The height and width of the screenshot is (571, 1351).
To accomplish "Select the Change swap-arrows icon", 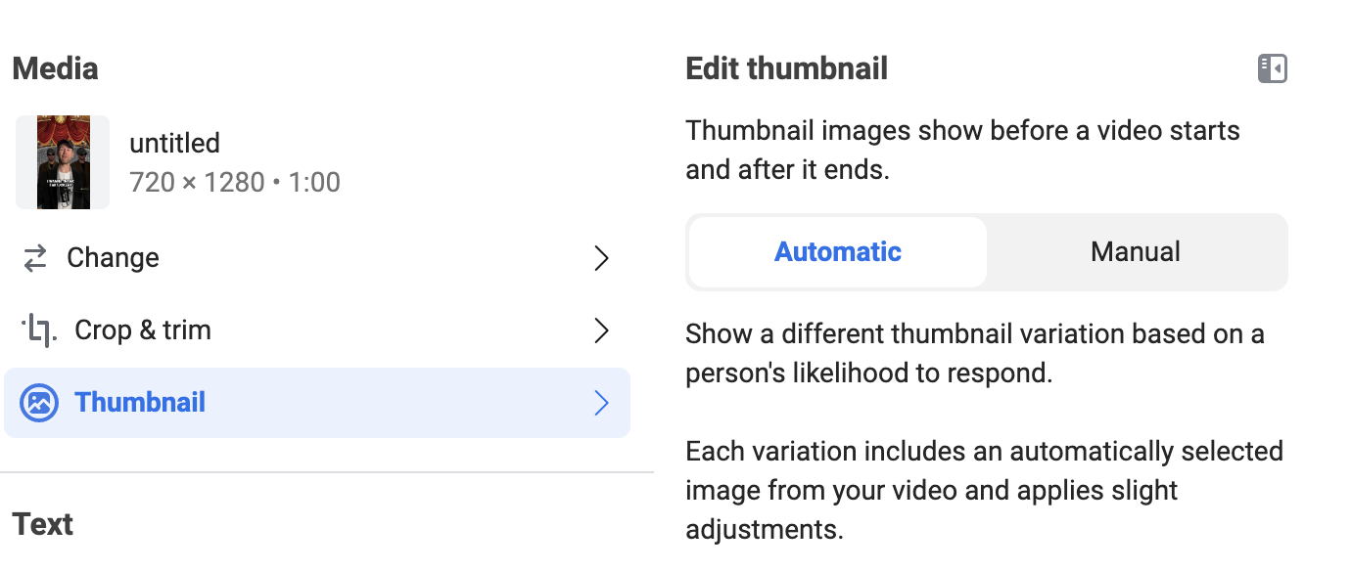I will (x=36, y=258).
